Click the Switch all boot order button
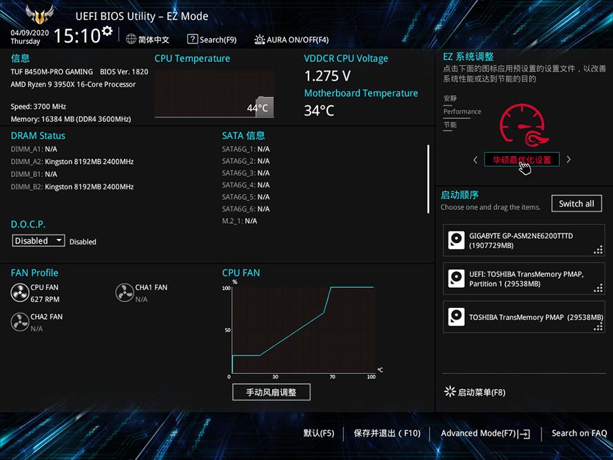The height and width of the screenshot is (460, 613). pos(576,203)
